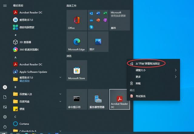Open 调整大小 submenu arrow
The width and height of the screenshot is (194, 134).
[176, 70]
